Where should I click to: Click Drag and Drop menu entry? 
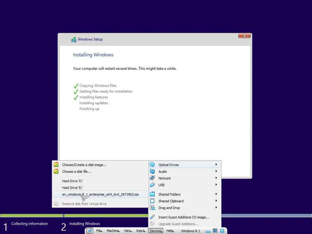(185, 208)
